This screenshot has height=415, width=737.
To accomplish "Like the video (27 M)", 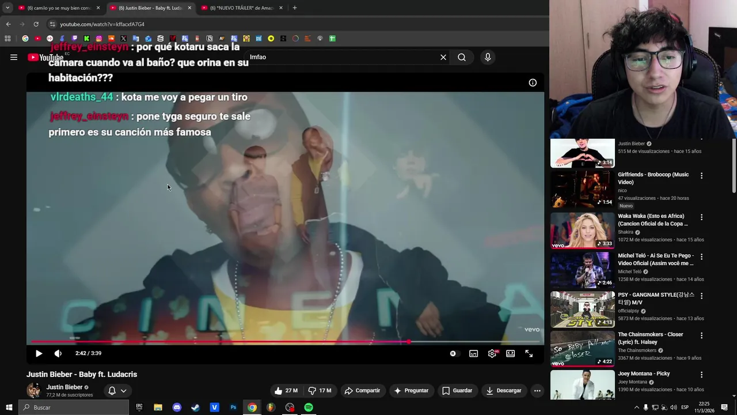I will pos(286,390).
